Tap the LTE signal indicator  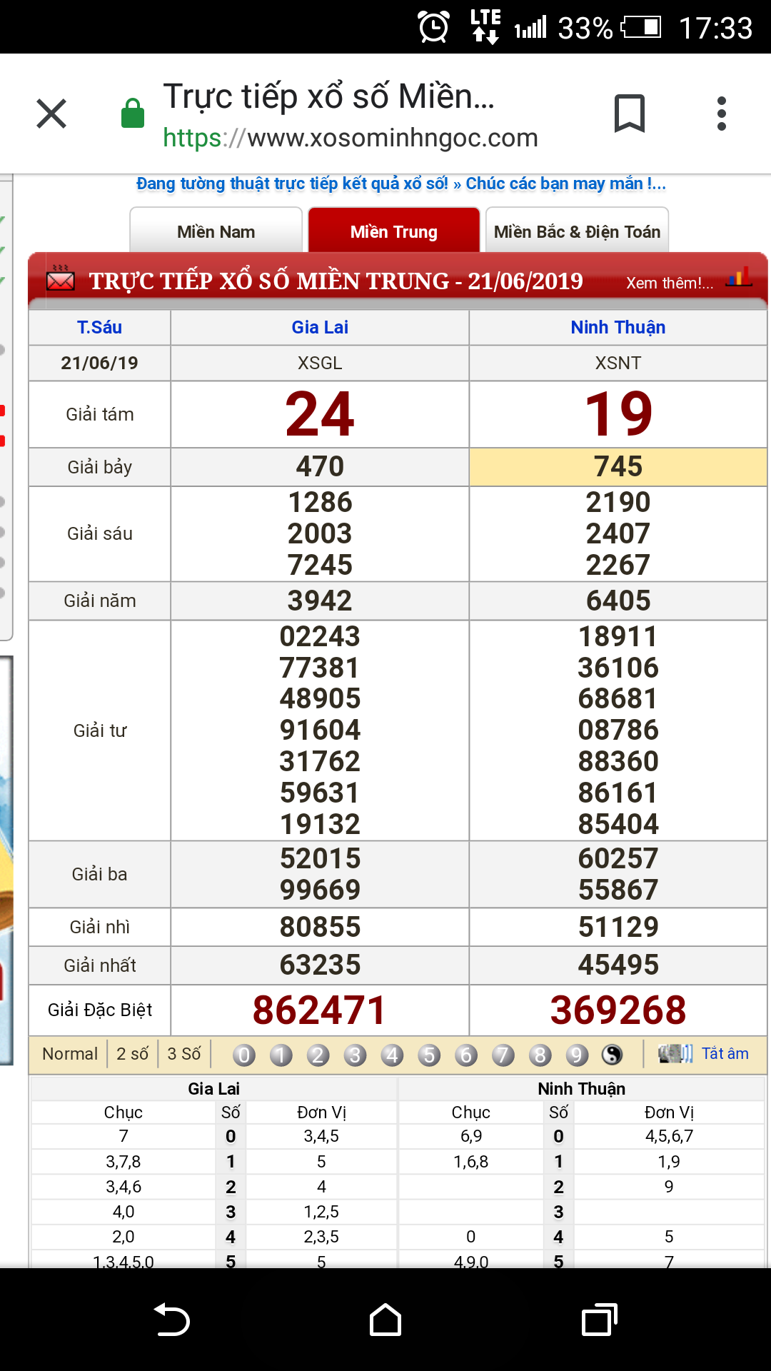pos(486,26)
